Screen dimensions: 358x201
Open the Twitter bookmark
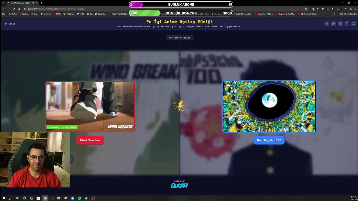coord(13,14)
